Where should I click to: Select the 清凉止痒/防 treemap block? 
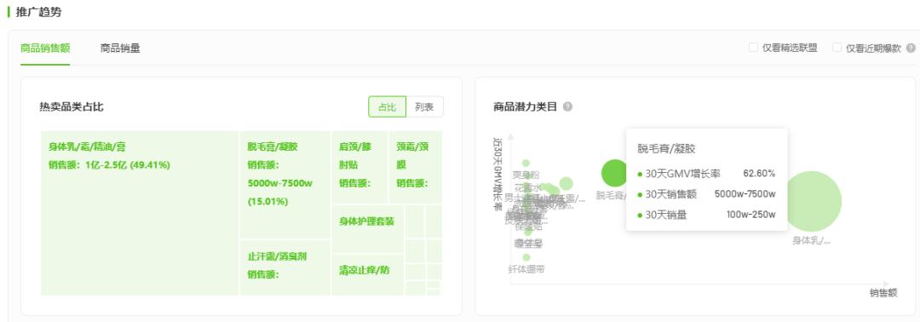click(x=368, y=274)
